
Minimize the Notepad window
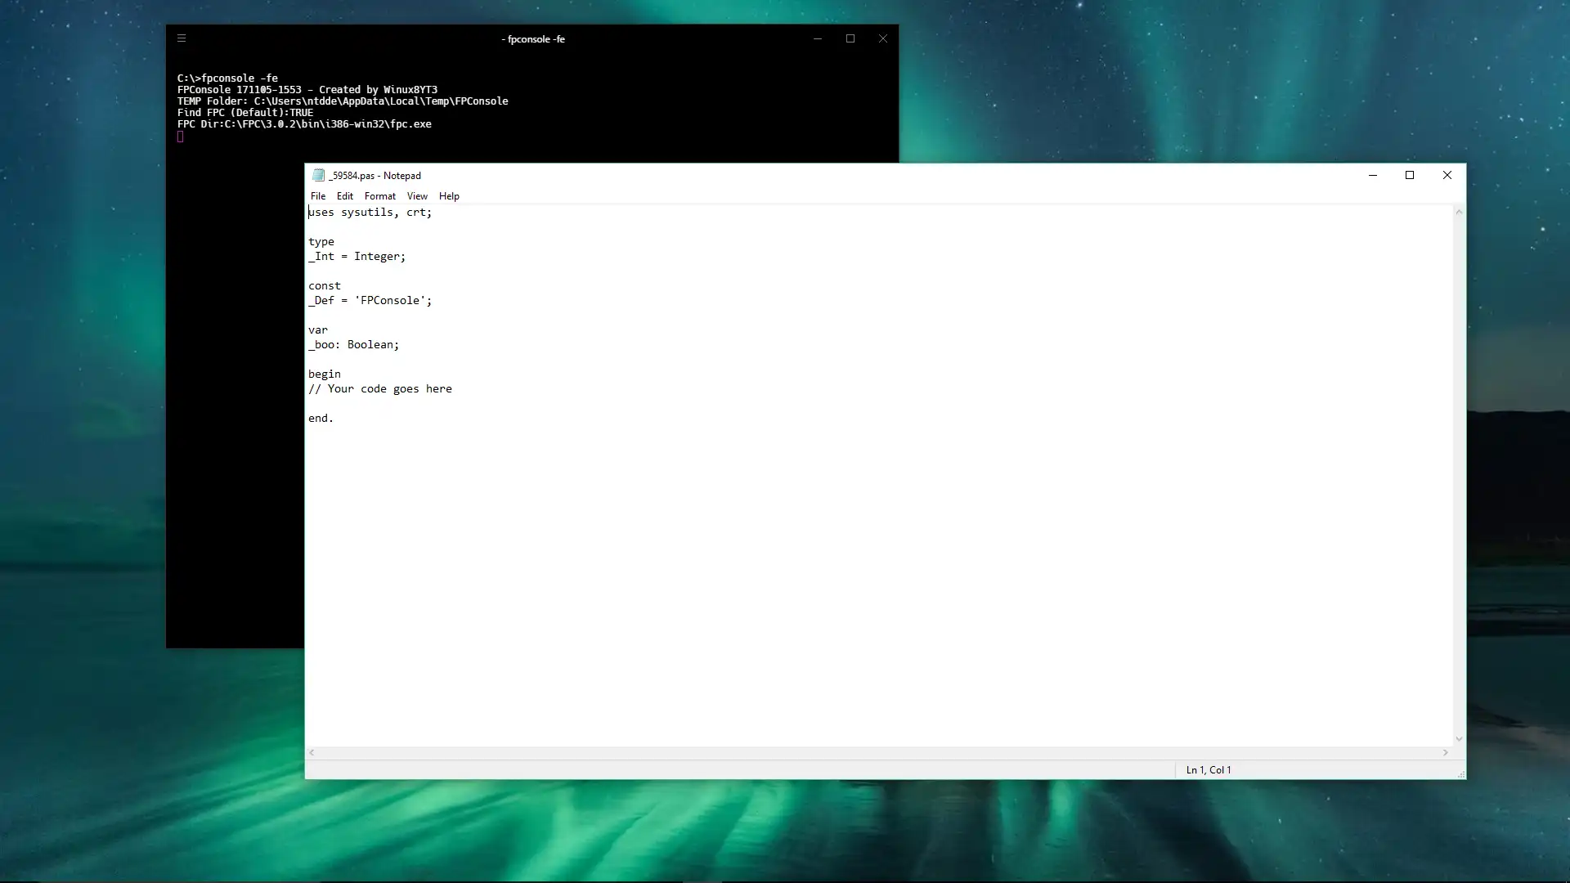[x=1373, y=175]
